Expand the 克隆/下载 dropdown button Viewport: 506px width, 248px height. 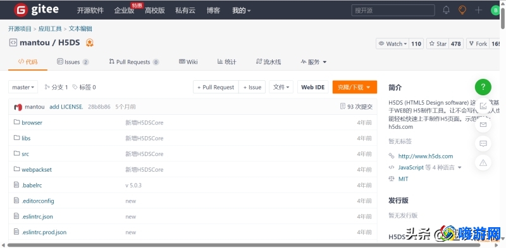(x=355, y=87)
